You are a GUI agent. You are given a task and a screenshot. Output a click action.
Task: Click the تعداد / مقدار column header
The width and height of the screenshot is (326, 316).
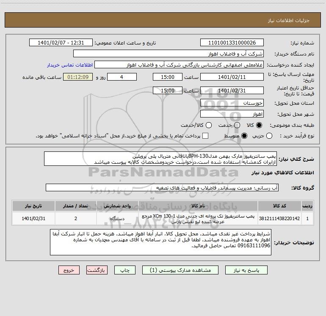click(x=76, y=206)
